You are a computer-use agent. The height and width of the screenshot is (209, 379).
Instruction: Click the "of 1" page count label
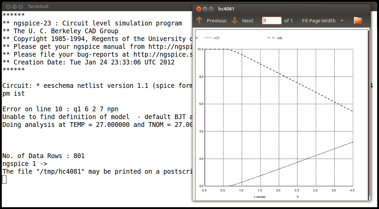289,21
